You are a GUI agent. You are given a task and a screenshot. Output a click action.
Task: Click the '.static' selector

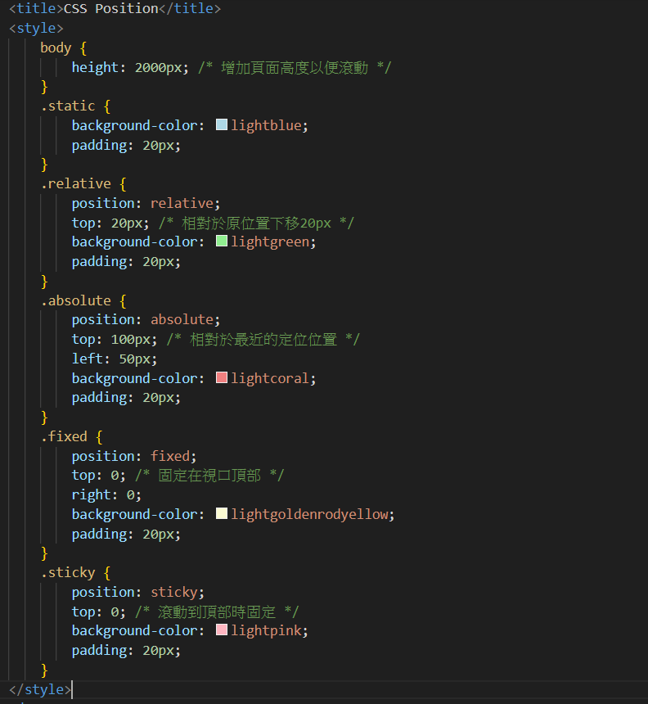pyautogui.click(x=68, y=106)
